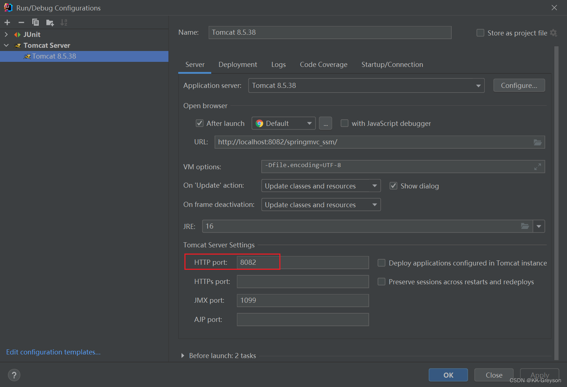Click the Close button
The height and width of the screenshot is (387, 567).
(494, 375)
